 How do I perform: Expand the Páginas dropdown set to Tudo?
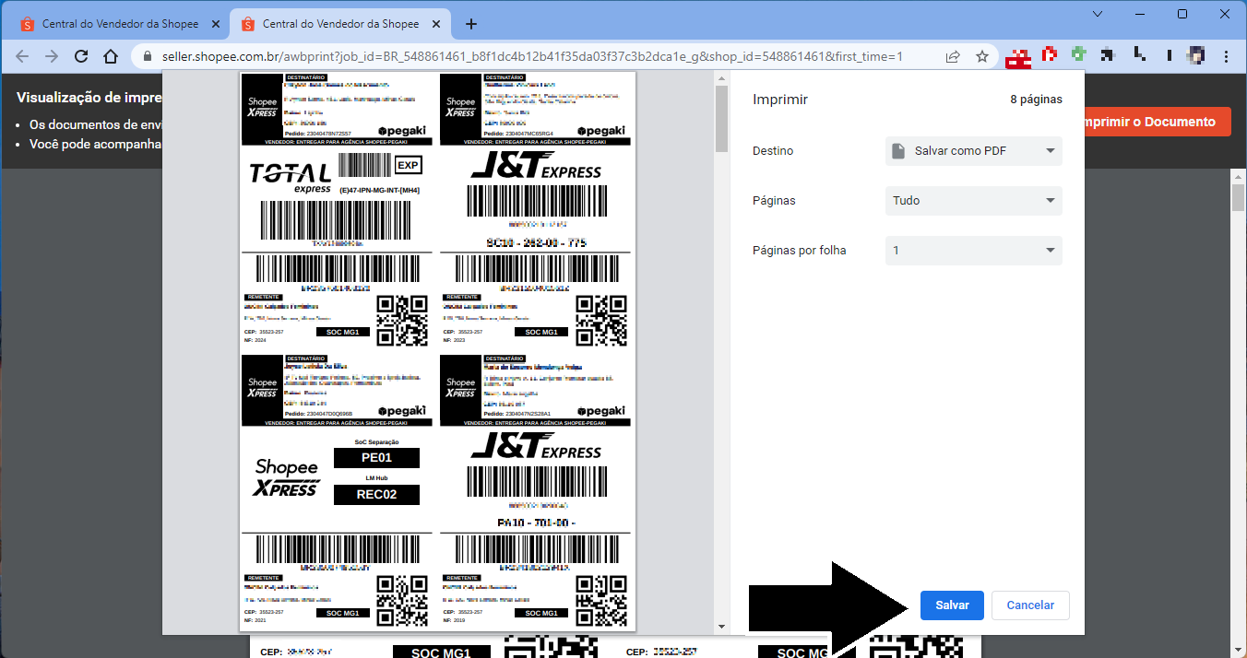coord(973,201)
